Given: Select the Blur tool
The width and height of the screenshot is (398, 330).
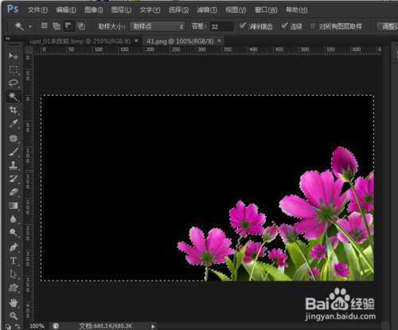Looking at the screenshot, I should pos(14,219).
